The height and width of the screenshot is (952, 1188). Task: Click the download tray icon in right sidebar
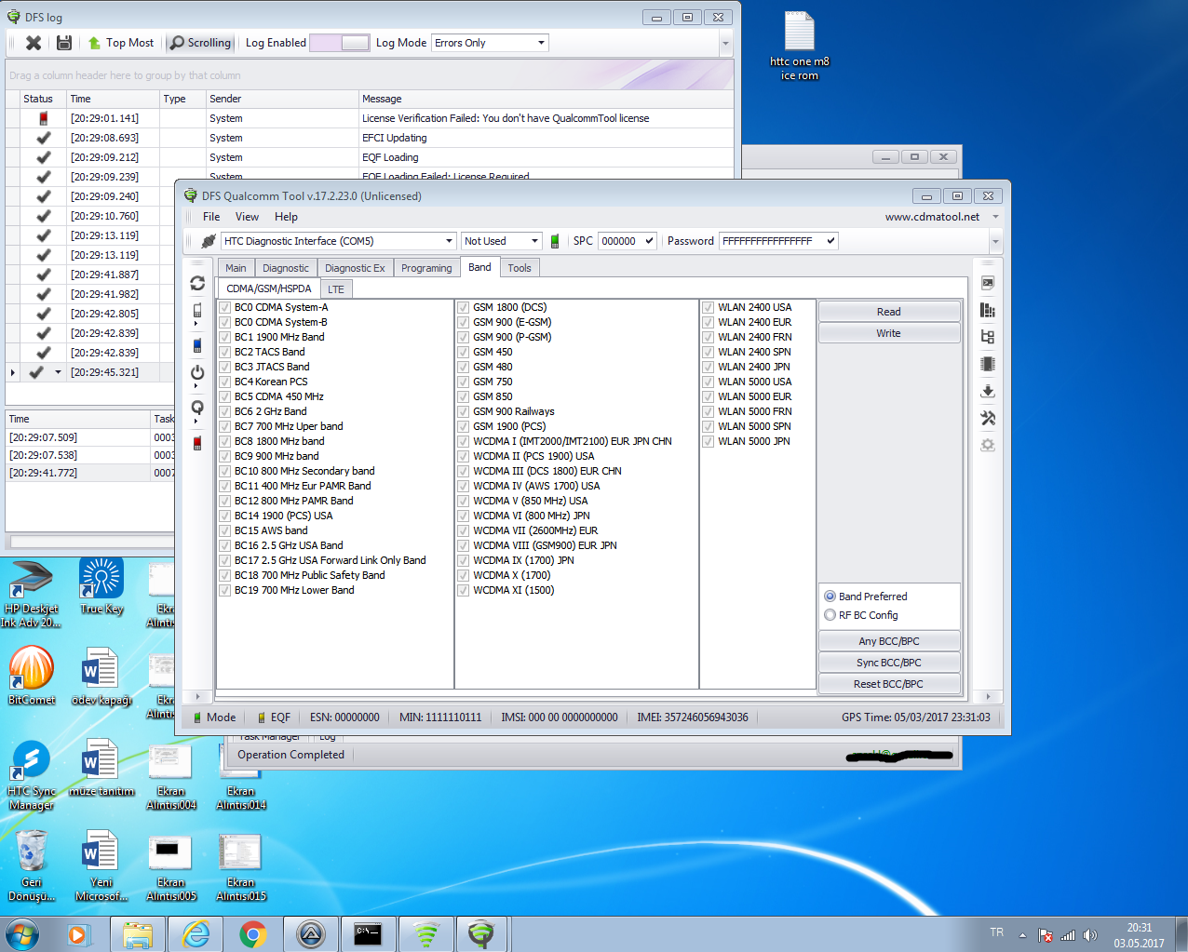point(988,391)
